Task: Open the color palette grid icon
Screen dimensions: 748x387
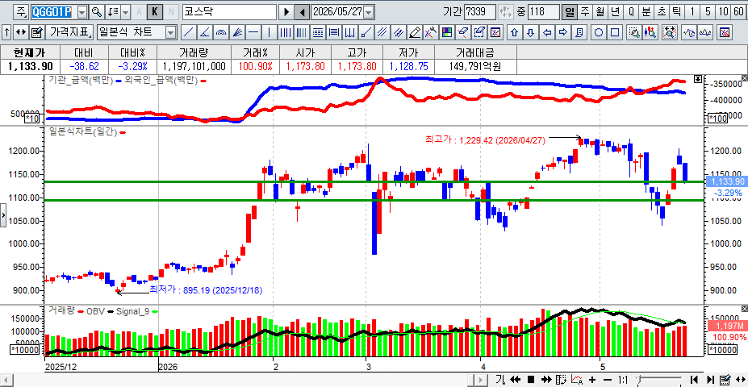Action: pos(447,32)
